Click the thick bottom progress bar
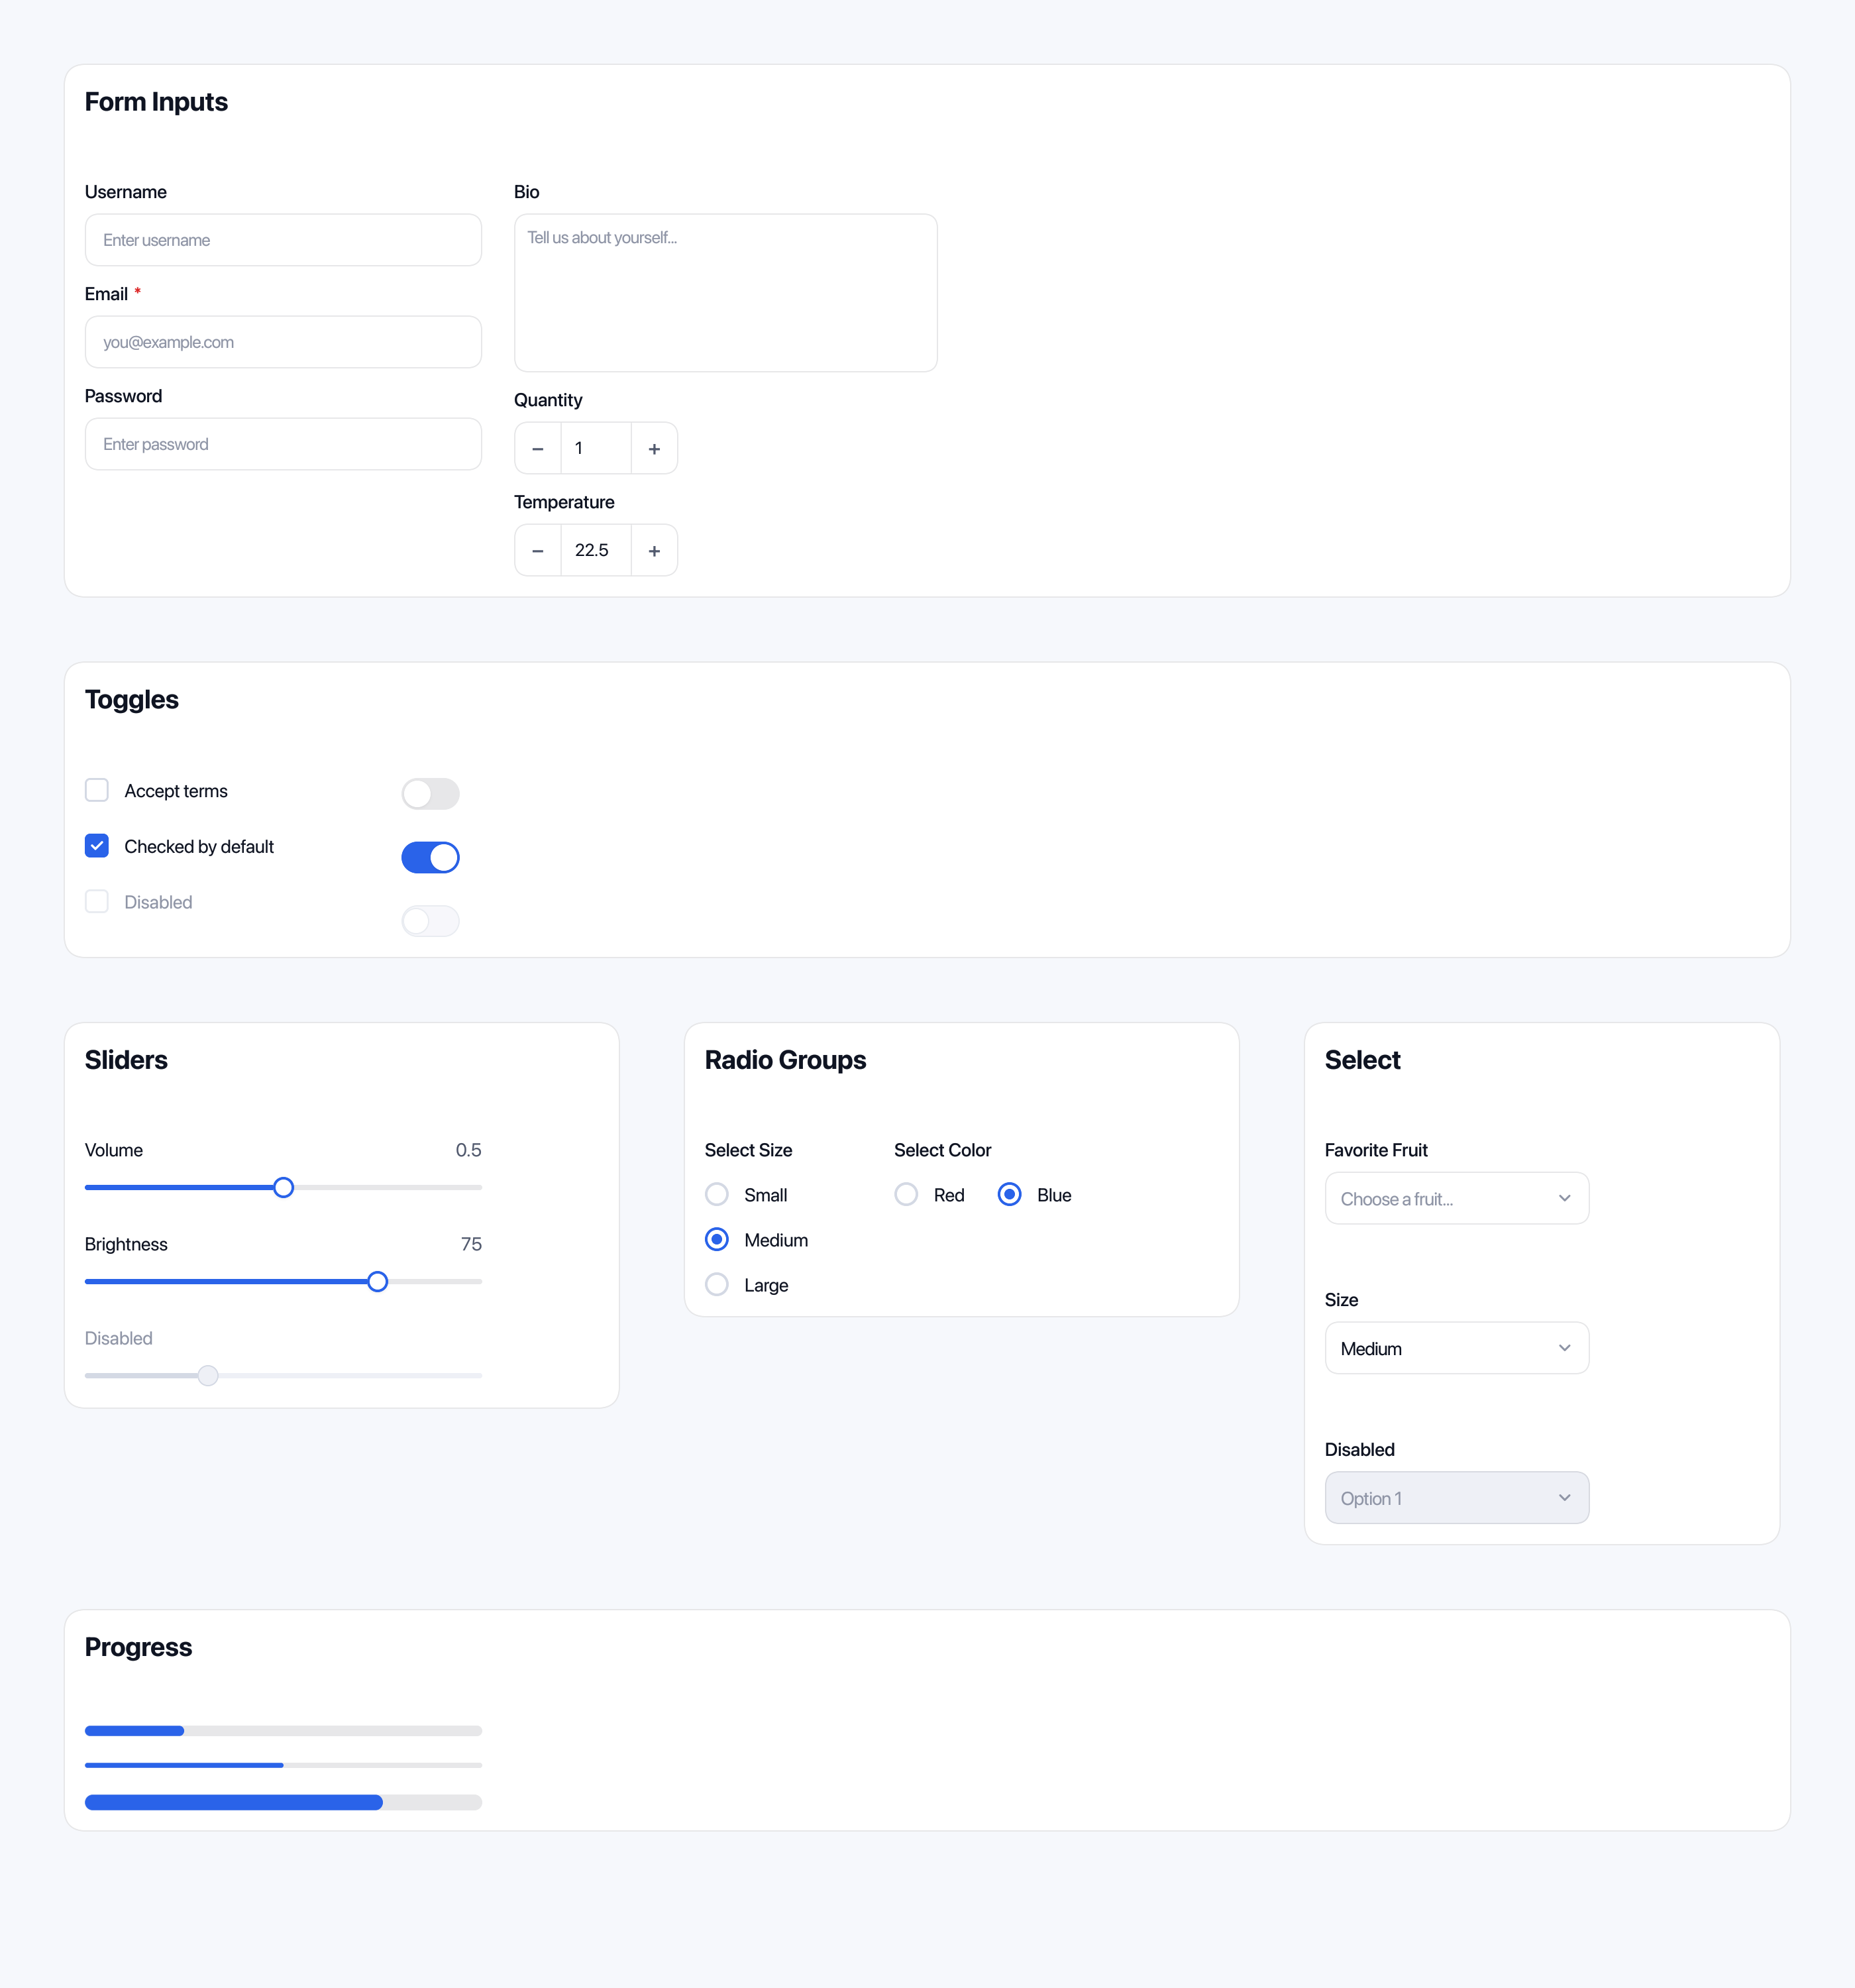 tap(283, 1803)
